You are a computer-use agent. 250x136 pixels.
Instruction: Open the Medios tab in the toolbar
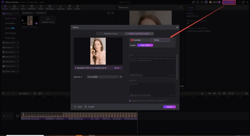coord(5,7)
